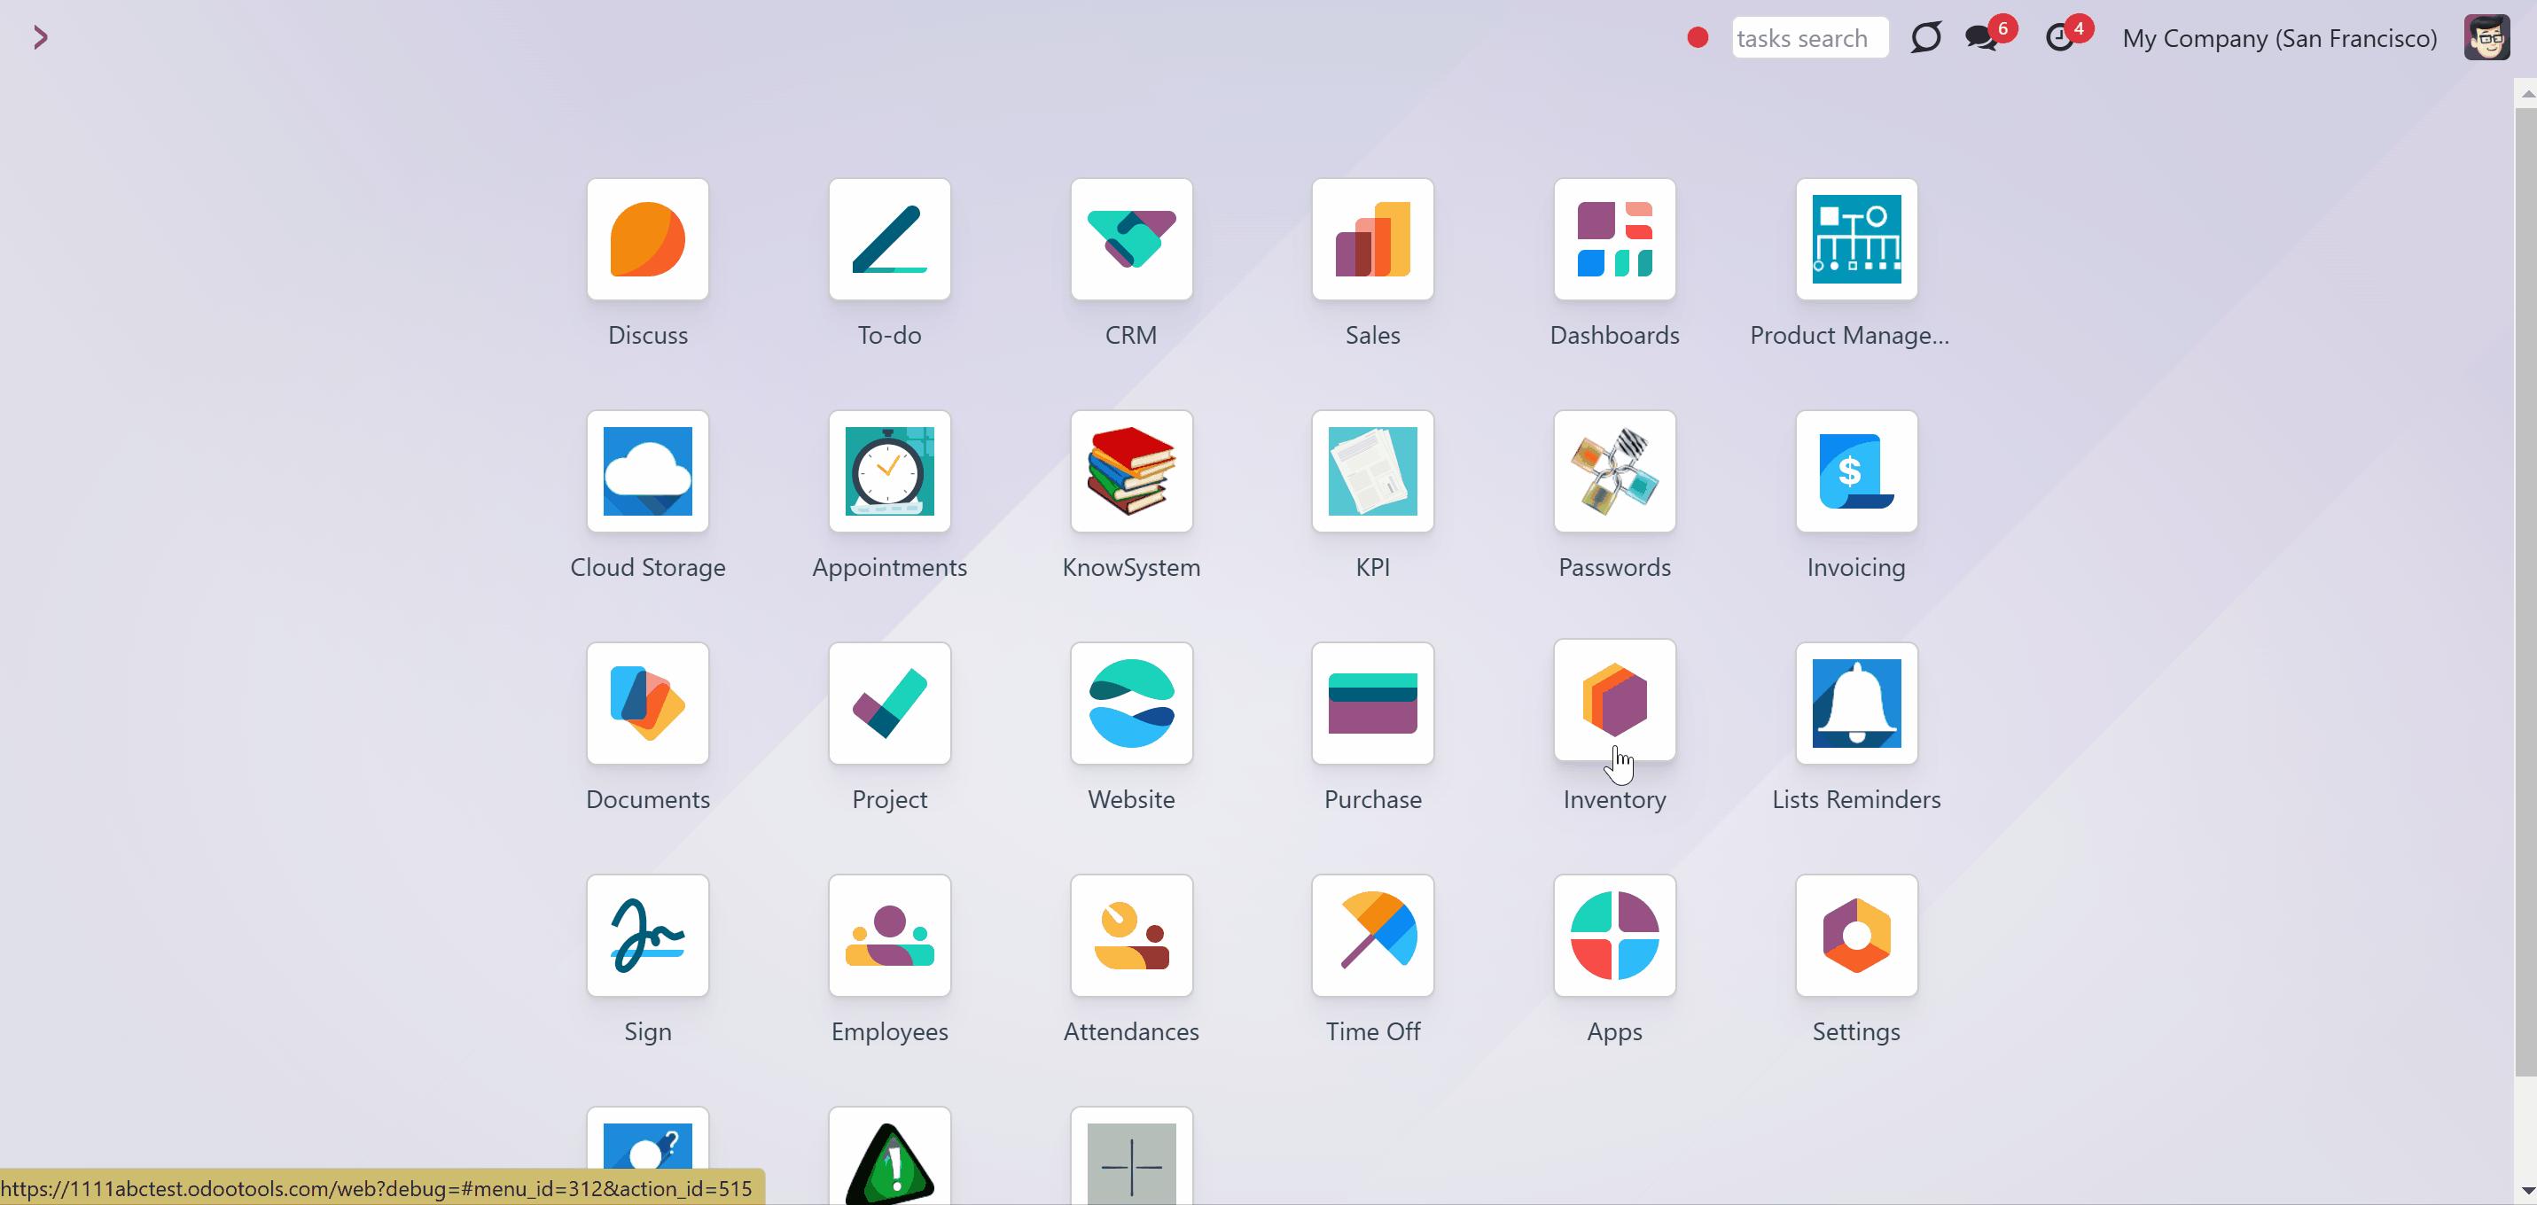2537x1205 pixels.
Task: Open the Apps module manager
Action: click(x=1614, y=936)
